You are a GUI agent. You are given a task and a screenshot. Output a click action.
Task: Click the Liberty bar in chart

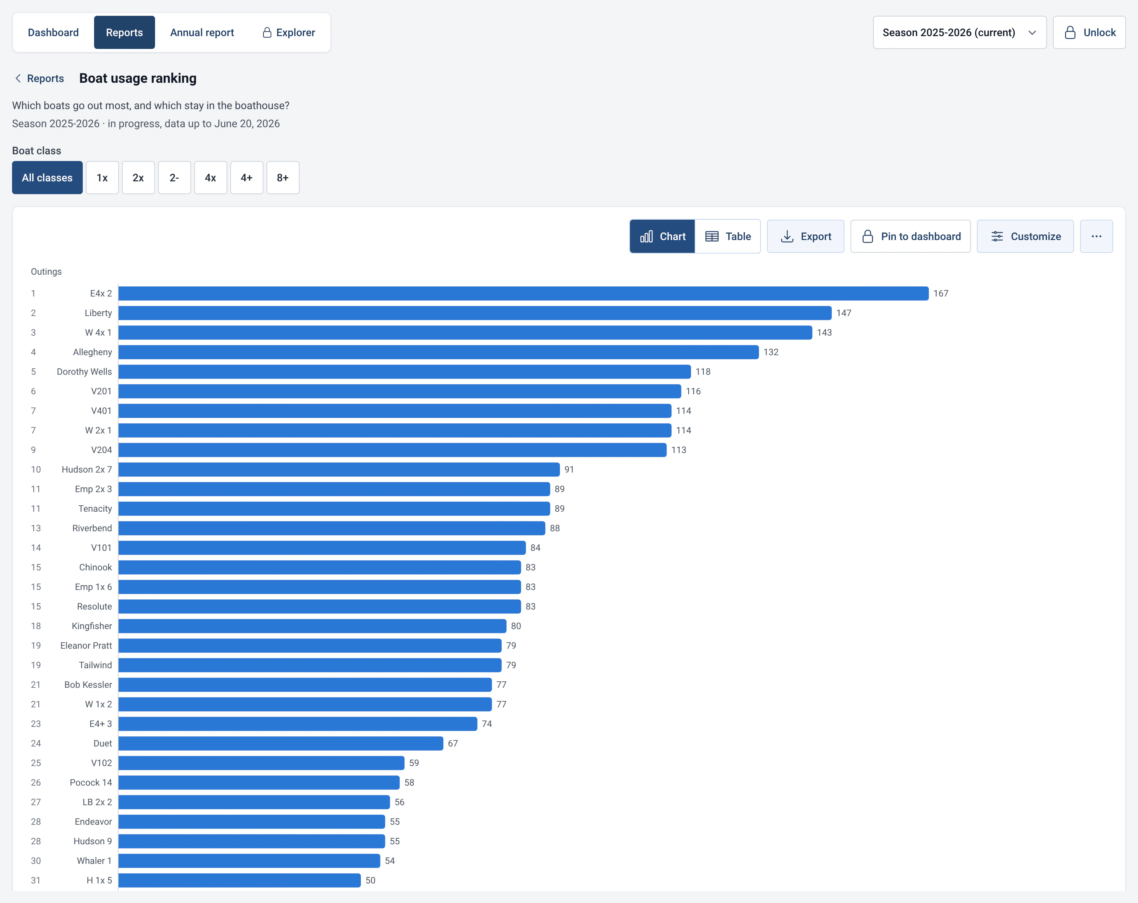(475, 313)
